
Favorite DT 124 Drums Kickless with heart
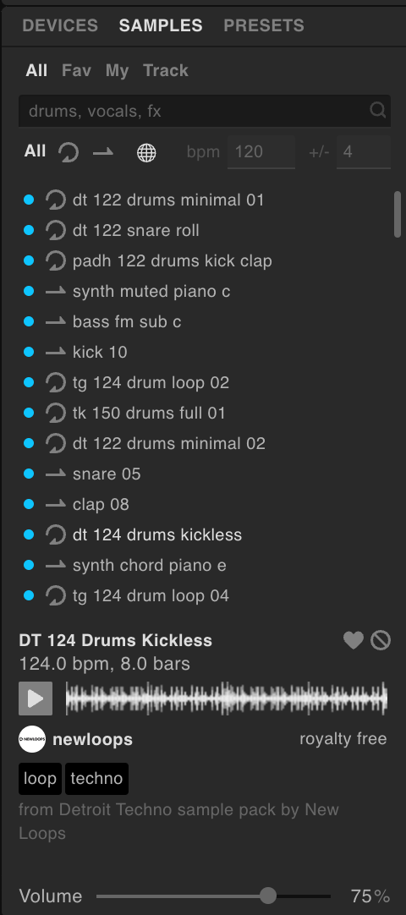point(354,641)
